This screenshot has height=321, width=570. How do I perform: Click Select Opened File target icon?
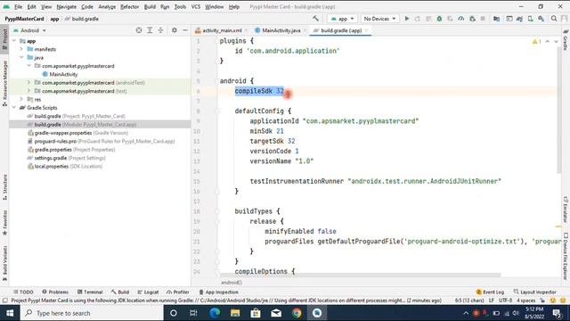click(139, 30)
